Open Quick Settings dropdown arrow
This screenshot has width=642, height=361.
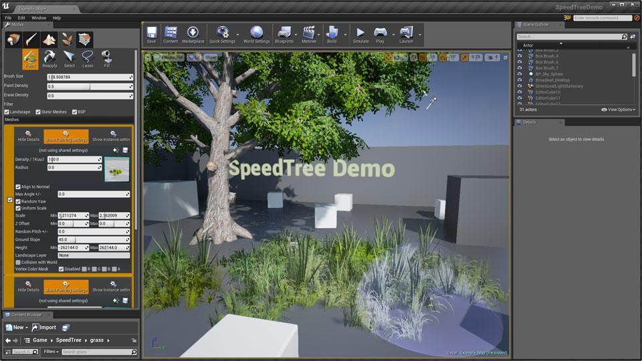pyautogui.click(x=238, y=35)
